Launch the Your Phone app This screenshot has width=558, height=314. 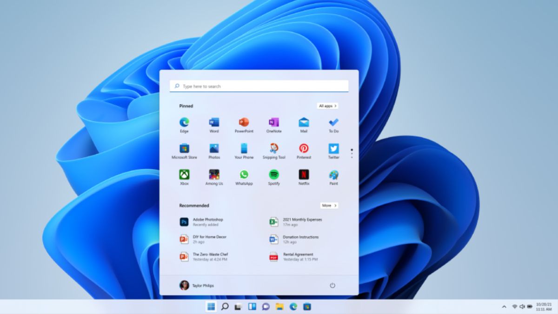[x=244, y=151]
